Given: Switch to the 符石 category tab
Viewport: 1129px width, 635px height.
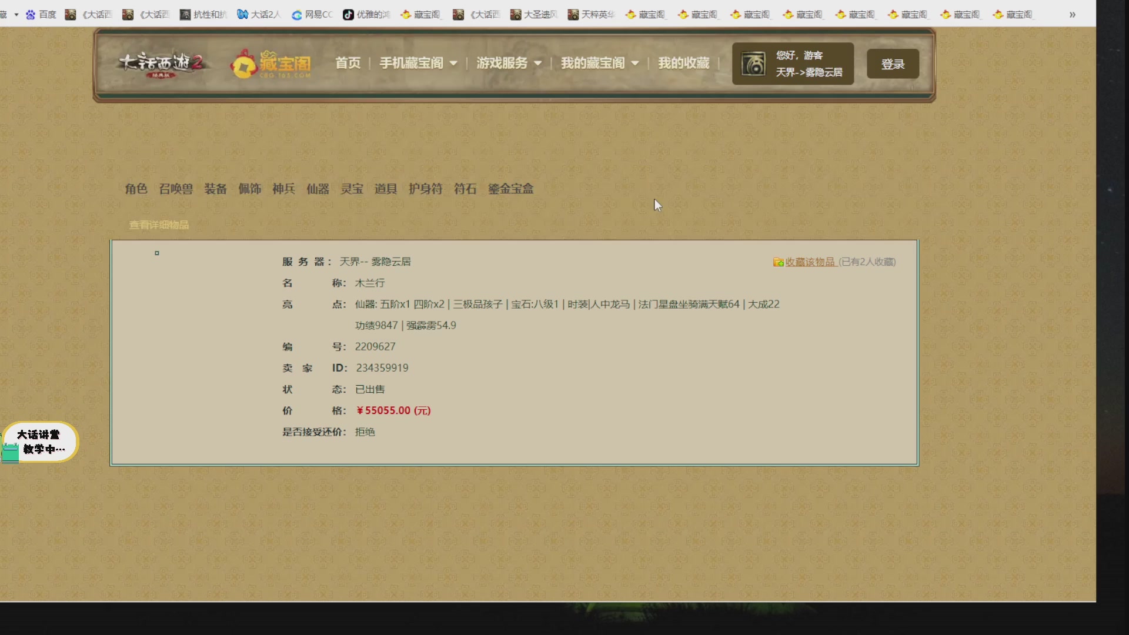Looking at the screenshot, I should click(x=465, y=189).
